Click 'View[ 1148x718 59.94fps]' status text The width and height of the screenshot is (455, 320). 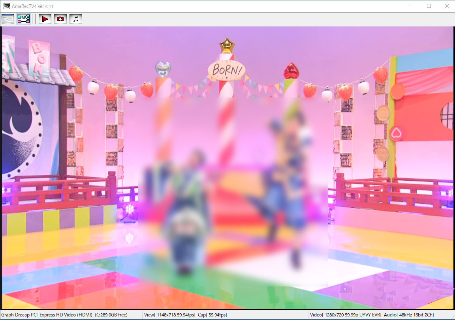pyautogui.click(x=170, y=315)
